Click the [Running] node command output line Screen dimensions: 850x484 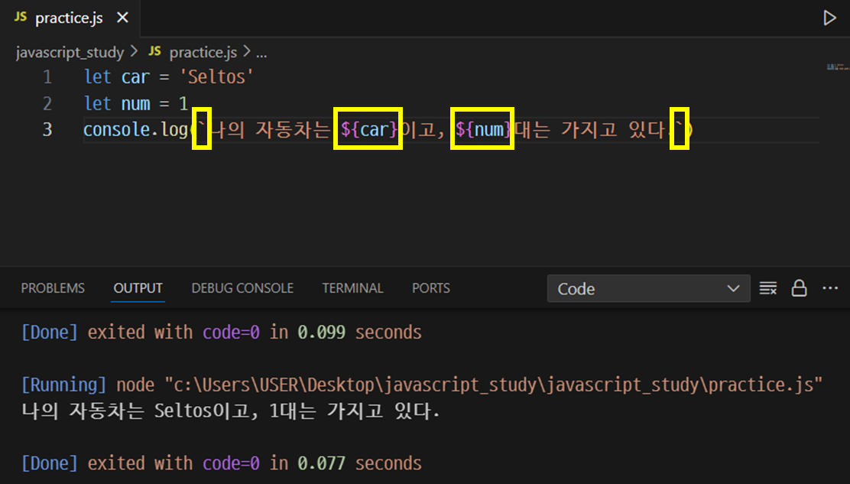pyautogui.click(x=422, y=385)
